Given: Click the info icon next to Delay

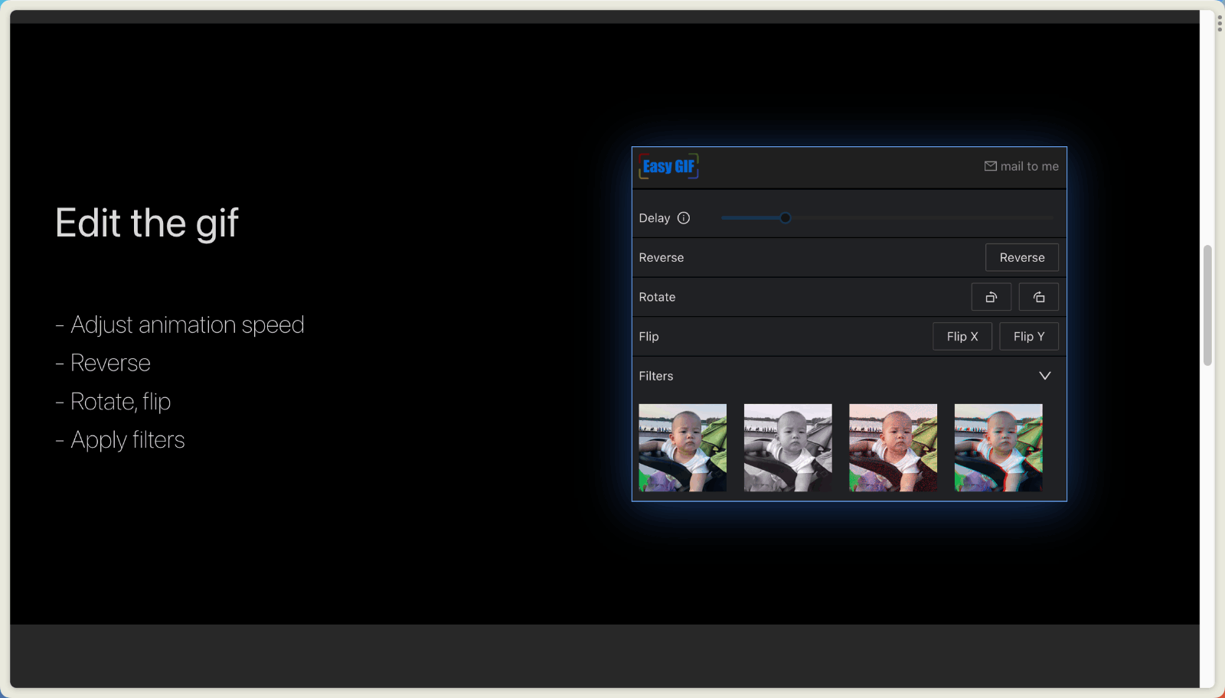Looking at the screenshot, I should pyautogui.click(x=684, y=218).
